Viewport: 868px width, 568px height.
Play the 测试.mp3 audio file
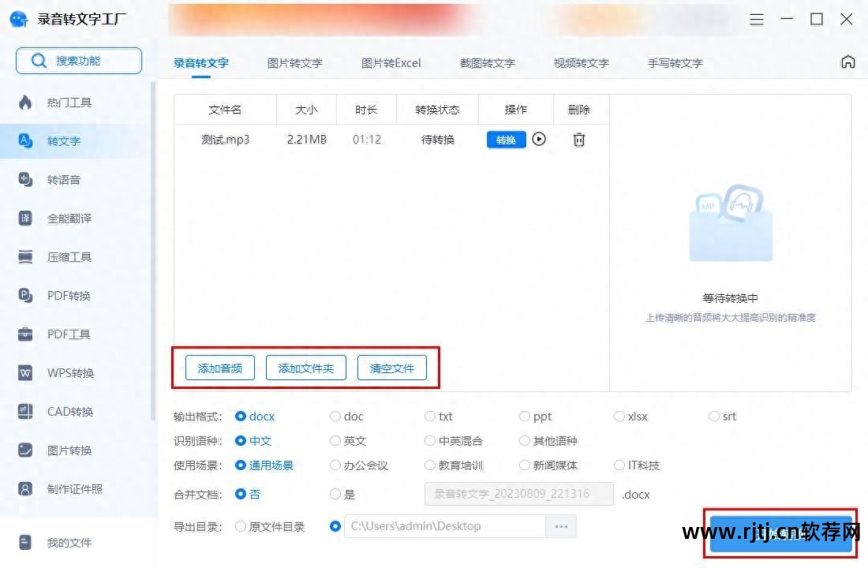[x=539, y=139]
